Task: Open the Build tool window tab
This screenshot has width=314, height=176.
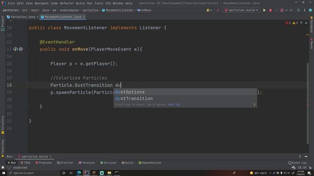Action: tap(128, 163)
